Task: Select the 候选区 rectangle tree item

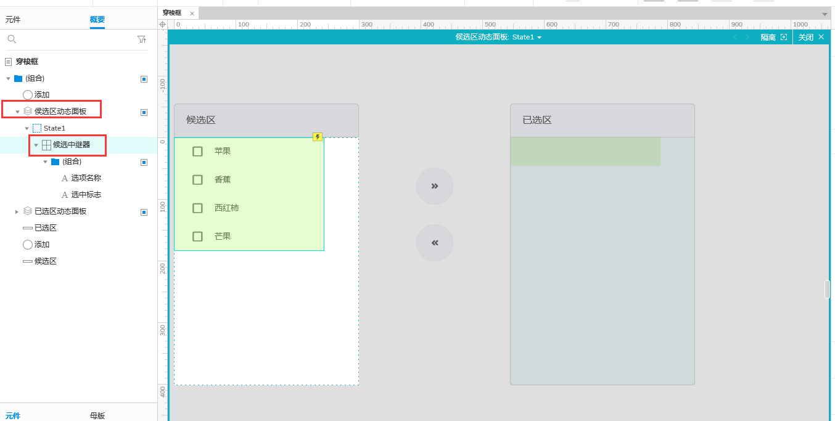Action: tap(46, 261)
